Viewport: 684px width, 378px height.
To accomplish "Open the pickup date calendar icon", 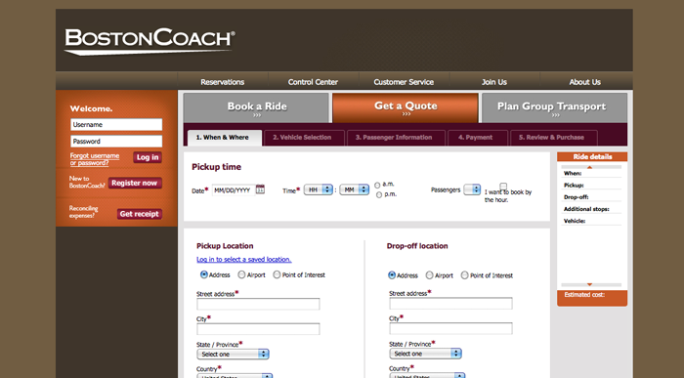I will pyautogui.click(x=260, y=189).
